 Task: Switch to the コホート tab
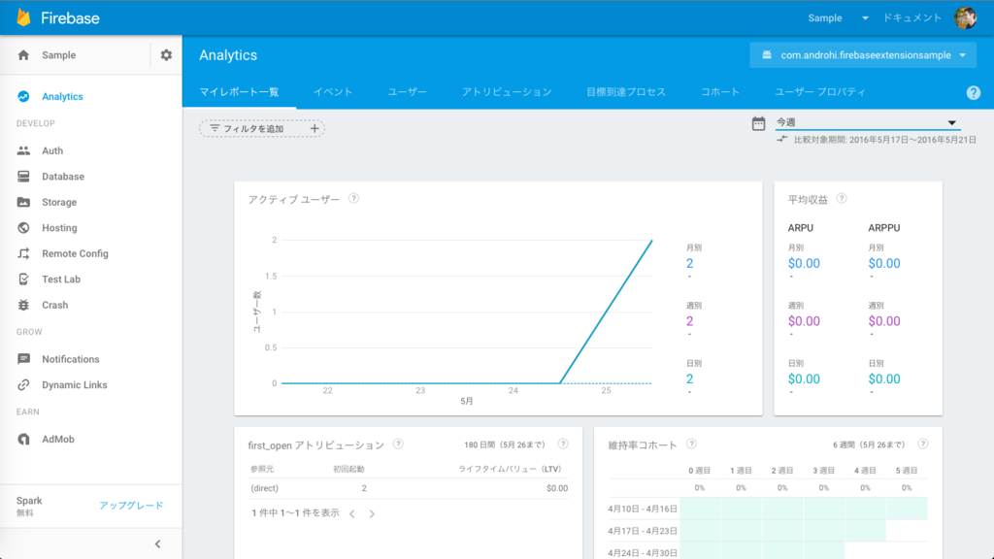(720, 92)
